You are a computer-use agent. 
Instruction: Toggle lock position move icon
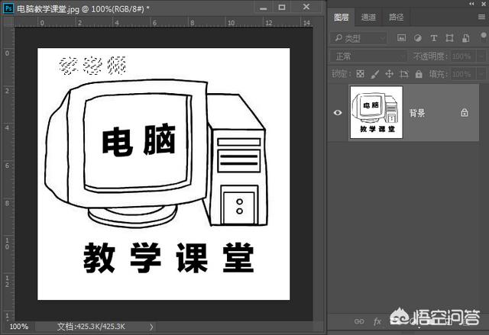(389, 74)
